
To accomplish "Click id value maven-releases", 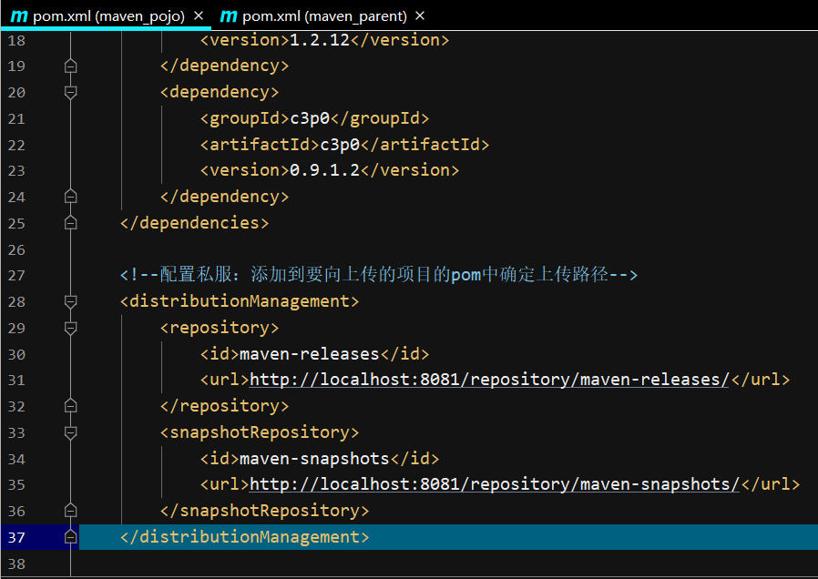I will 310,354.
